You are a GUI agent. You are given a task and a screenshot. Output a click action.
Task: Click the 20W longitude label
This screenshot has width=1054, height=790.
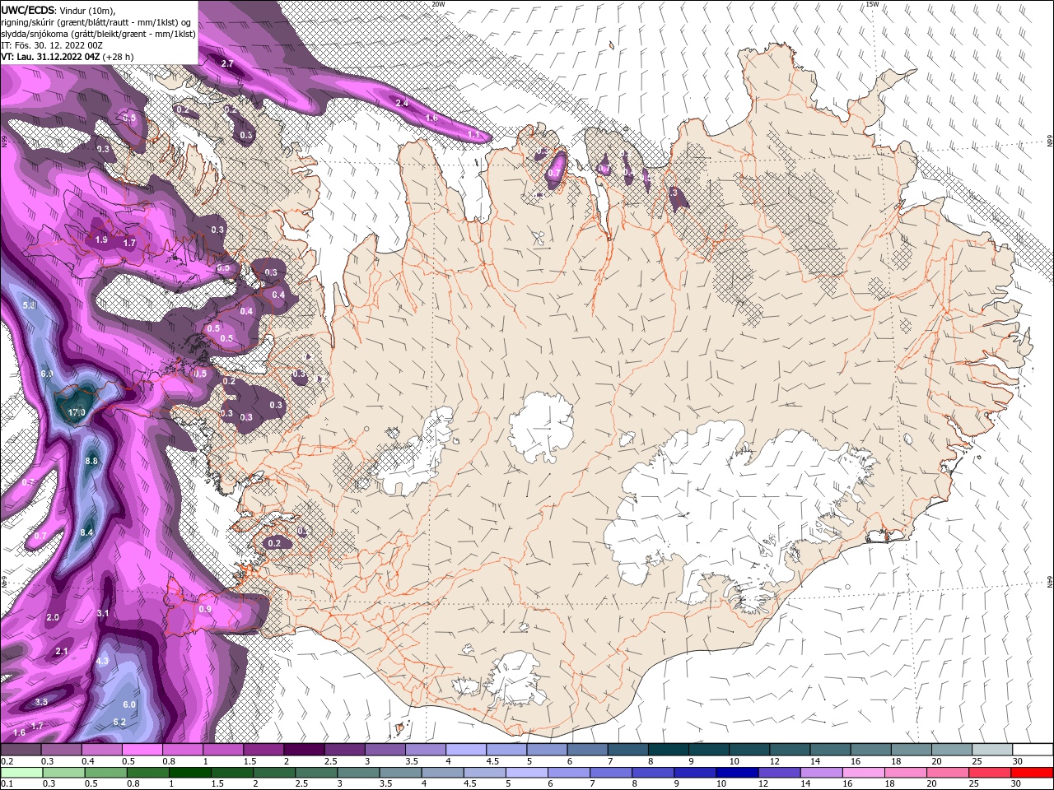(438, 4)
